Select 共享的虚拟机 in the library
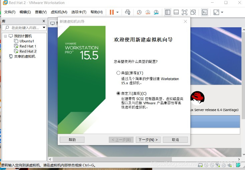The image size is (245, 170). [x=25, y=56]
